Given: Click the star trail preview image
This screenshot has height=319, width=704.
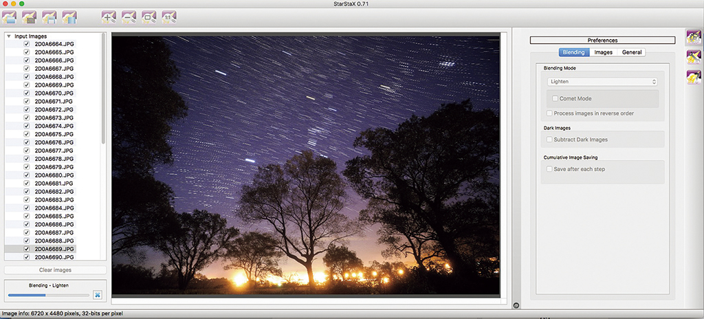Looking at the screenshot, I should pyautogui.click(x=305, y=166).
